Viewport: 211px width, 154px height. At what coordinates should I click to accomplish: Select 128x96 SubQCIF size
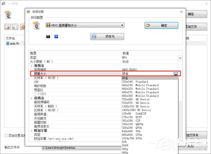coord(150,114)
